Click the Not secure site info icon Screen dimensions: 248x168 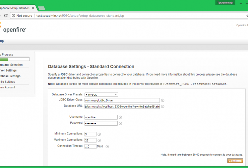coord(14,15)
